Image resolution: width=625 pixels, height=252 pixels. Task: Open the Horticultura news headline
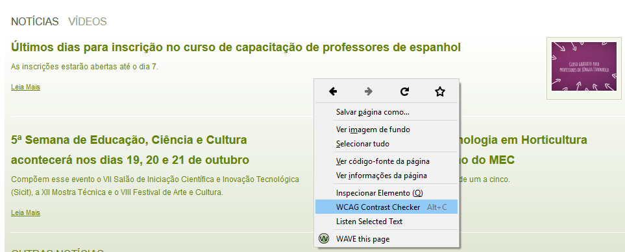[523, 150]
